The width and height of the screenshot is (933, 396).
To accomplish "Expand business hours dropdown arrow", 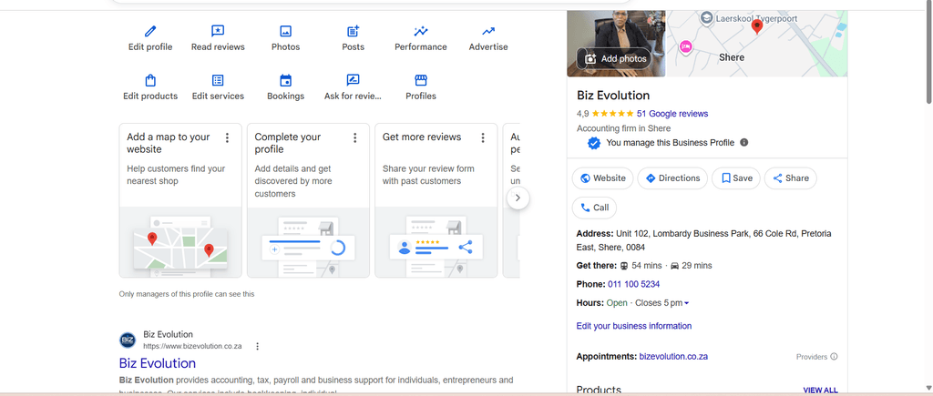I will [x=686, y=303].
